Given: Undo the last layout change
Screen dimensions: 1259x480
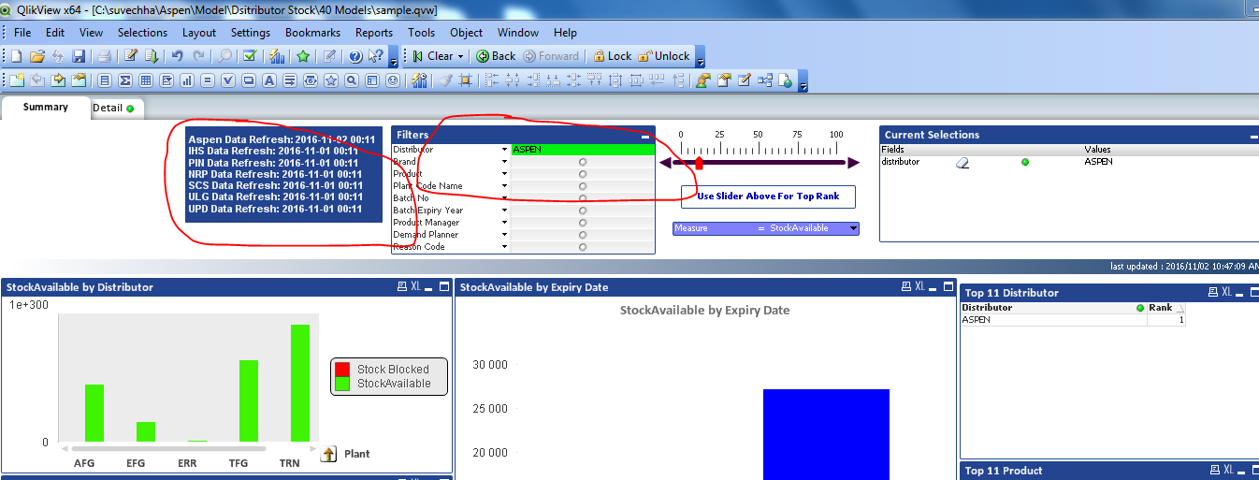Looking at the screenshot, I should 178,56.
